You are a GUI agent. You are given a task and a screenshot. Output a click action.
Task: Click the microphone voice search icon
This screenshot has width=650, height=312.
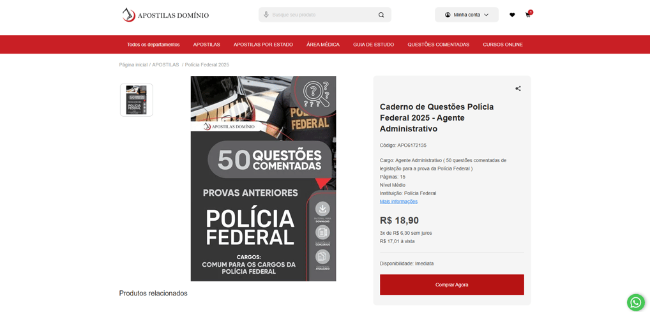(266, 15)
